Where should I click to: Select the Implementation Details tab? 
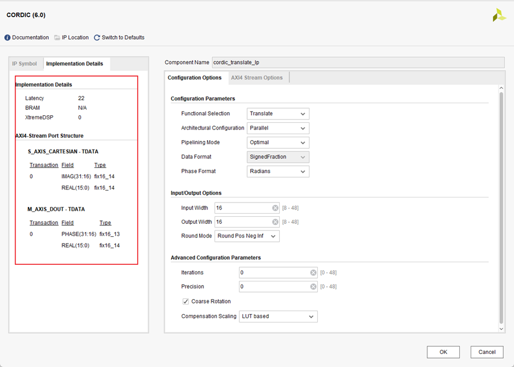click(x=75, y=64)
